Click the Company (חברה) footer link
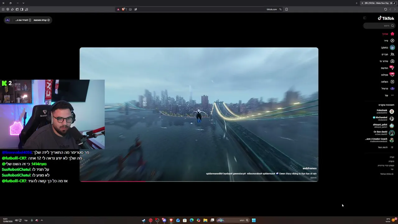 coord(392,157)
